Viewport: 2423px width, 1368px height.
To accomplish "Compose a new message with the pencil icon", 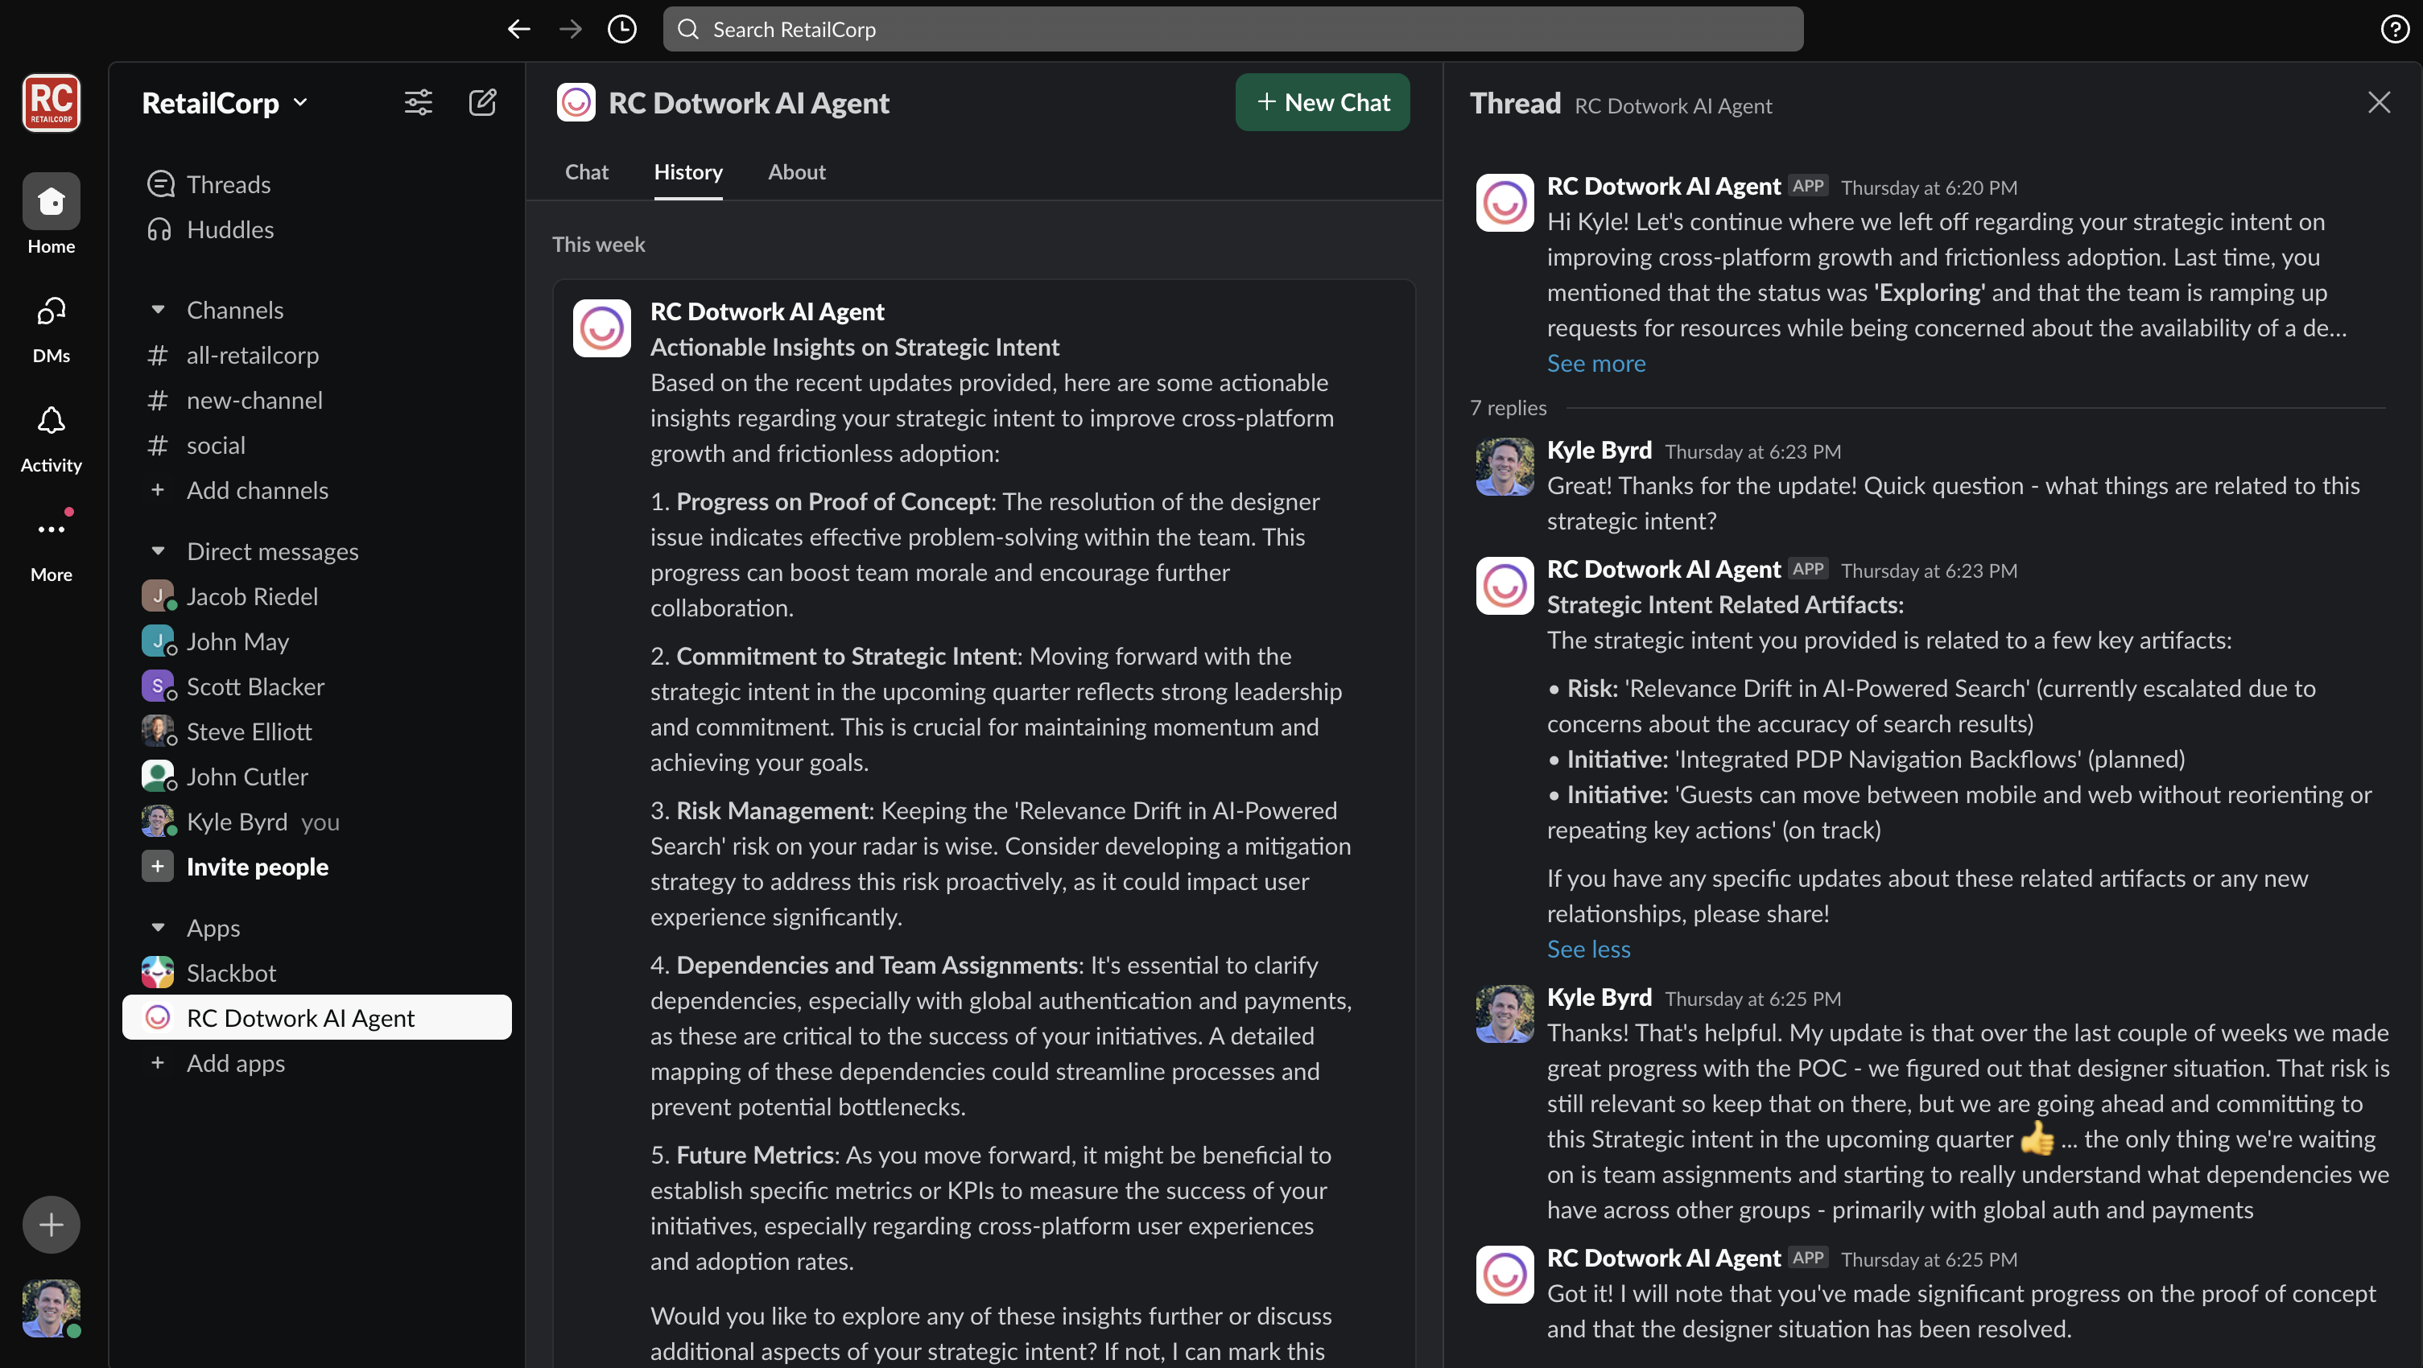I will [482, 102].
